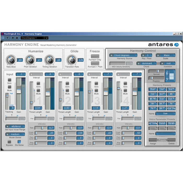
Task: Toggle Formant Only freeze button
Action: 95,56
